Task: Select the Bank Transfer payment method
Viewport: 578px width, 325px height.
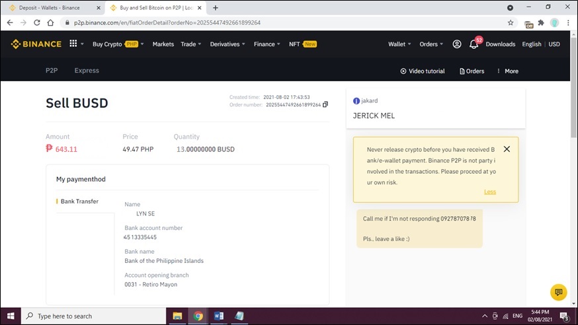Action: (79, 201)
